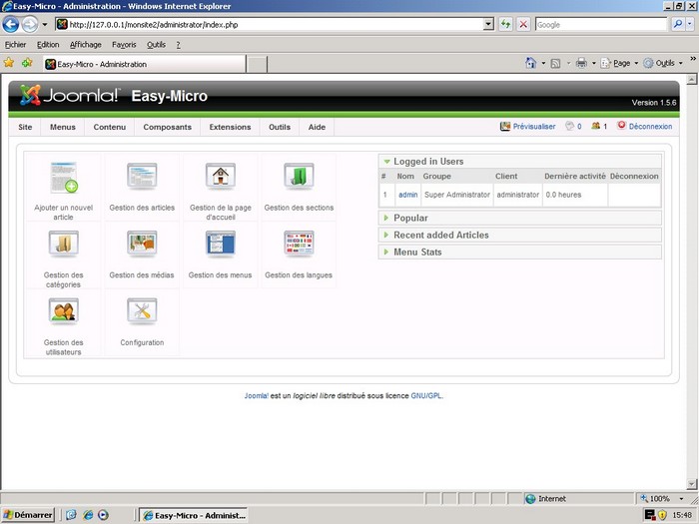
Task: Open the address bar dropdown arrow
Action: [488, 25]
